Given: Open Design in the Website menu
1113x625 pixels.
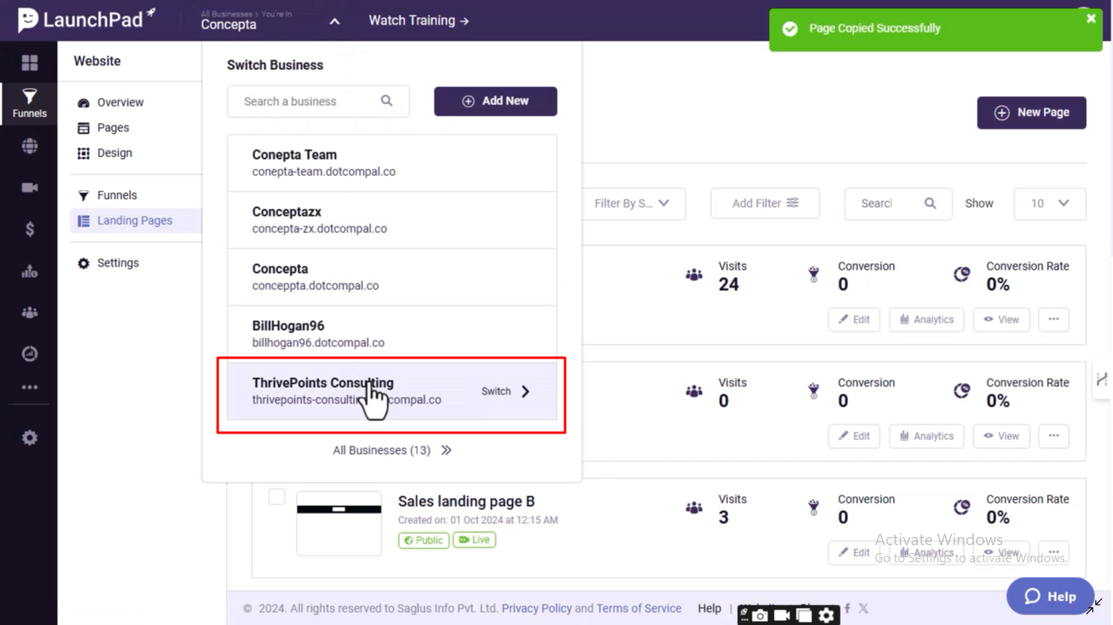Looking at the screenshot, I should click(x=114, y=153).
